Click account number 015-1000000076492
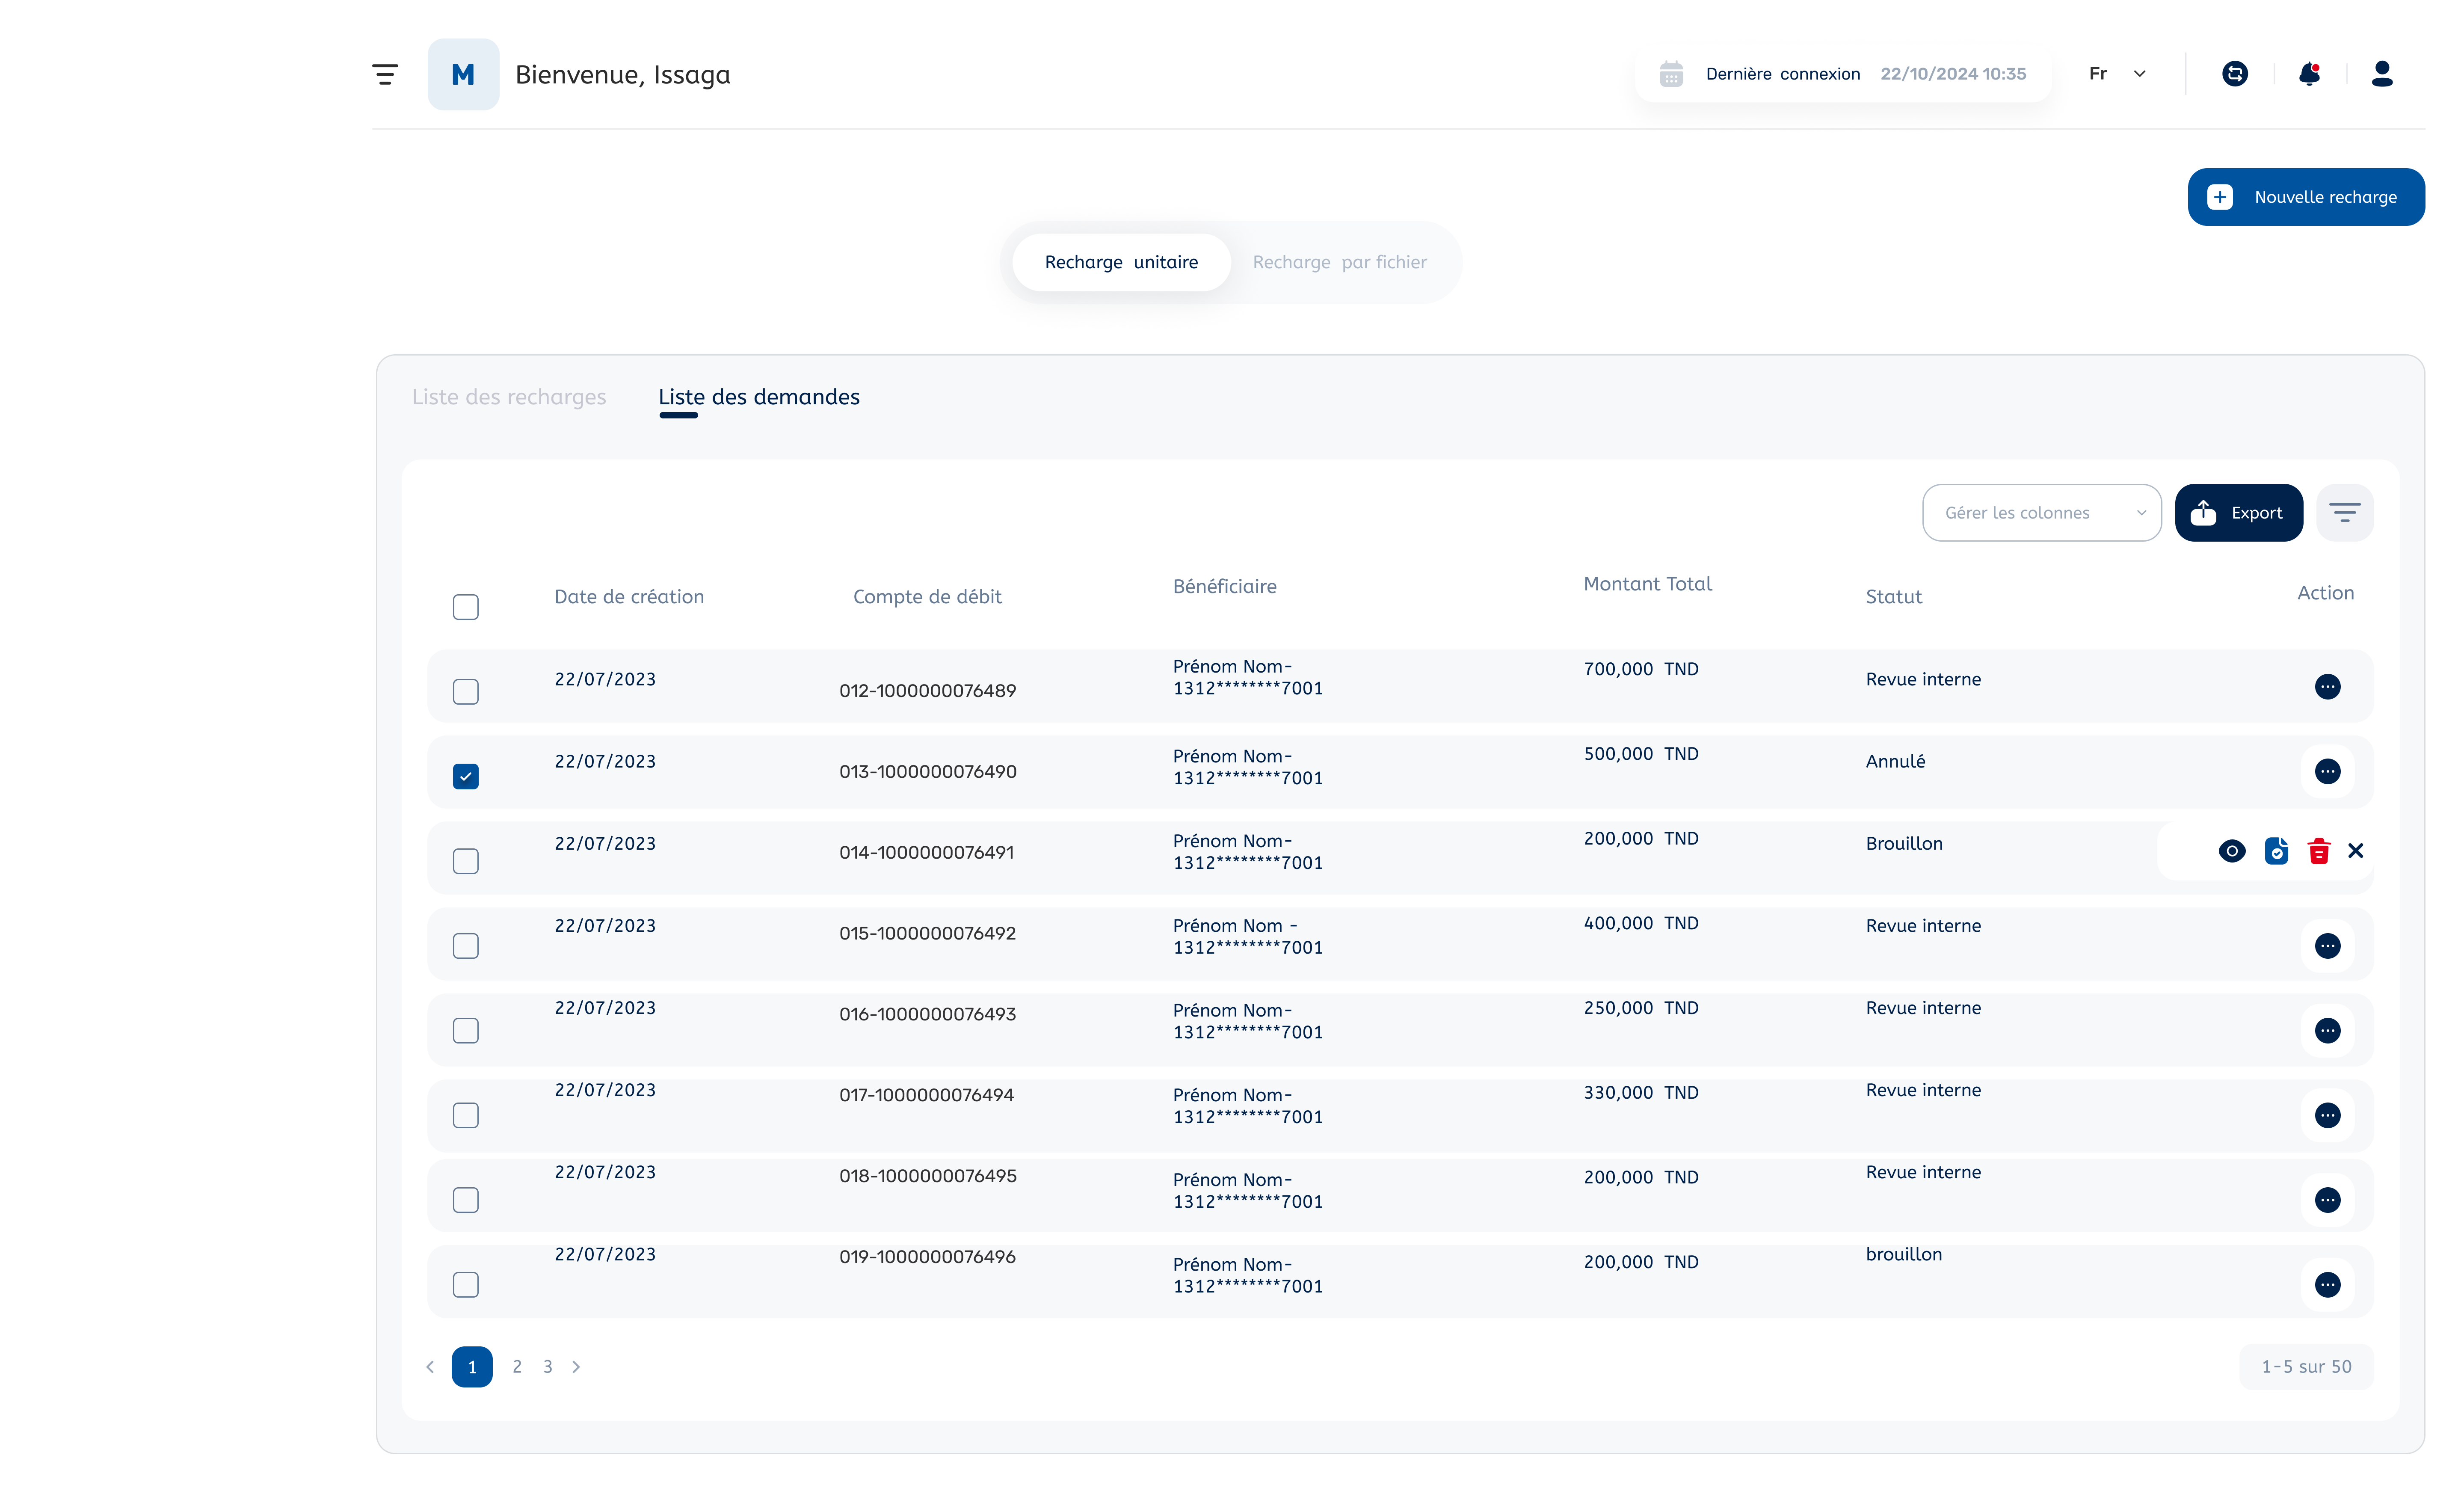This screenshot has width=2464, height=1494. [927, 934]
